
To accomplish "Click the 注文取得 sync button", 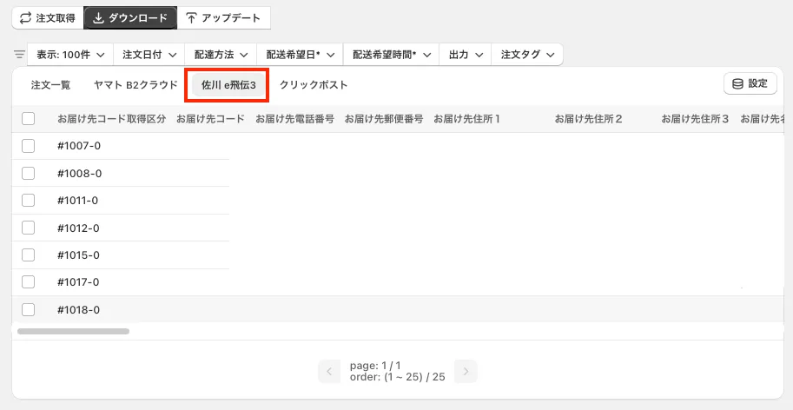I will coord(47,17).
